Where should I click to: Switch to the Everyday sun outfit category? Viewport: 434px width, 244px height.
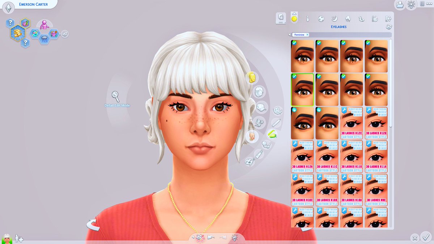pyautogui.click(x=294, y=18)
